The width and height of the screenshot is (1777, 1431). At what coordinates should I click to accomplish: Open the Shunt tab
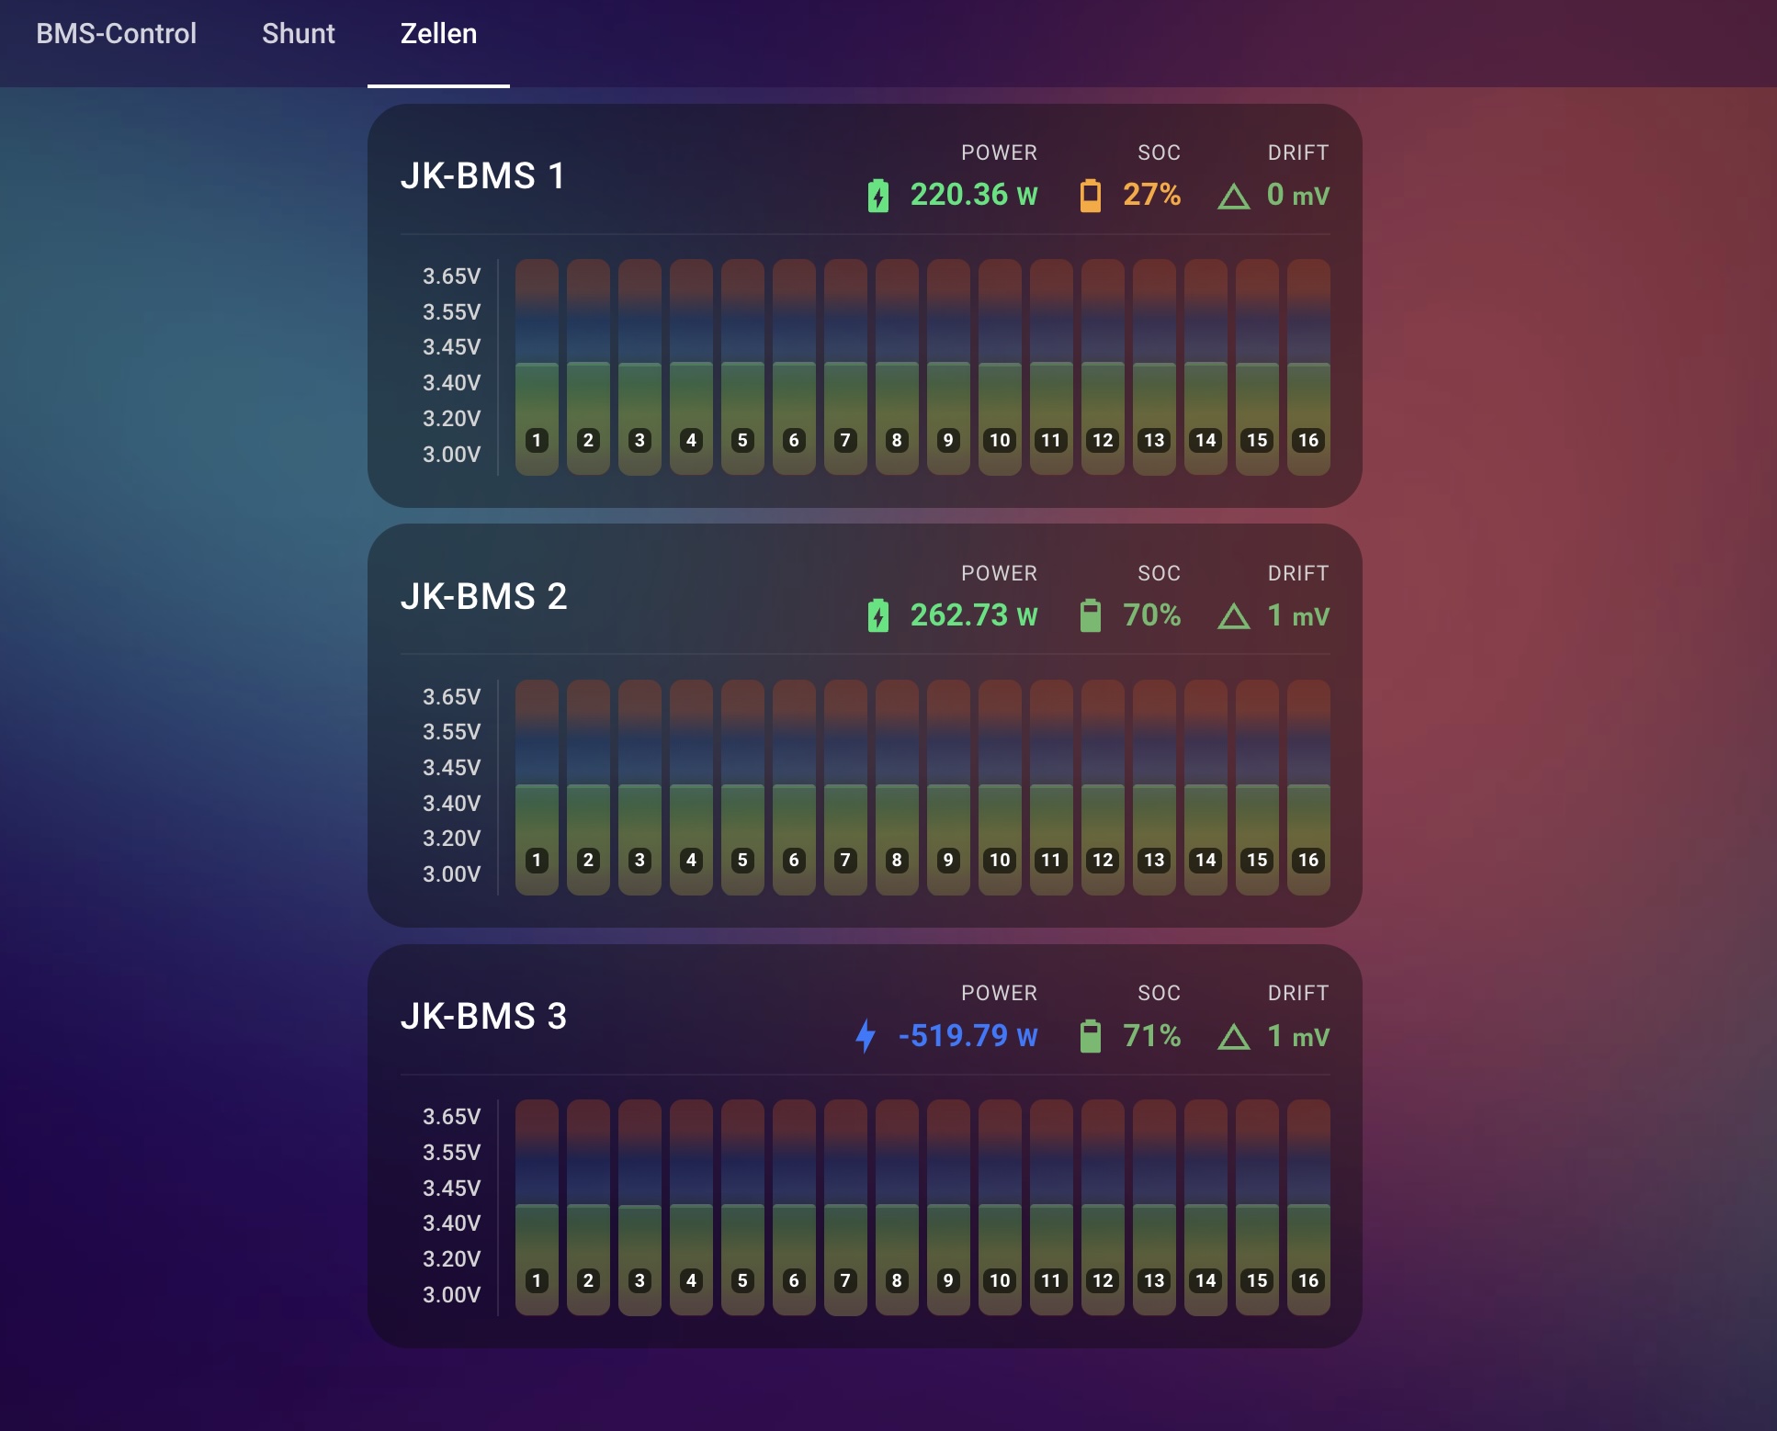tap(298, 34)
